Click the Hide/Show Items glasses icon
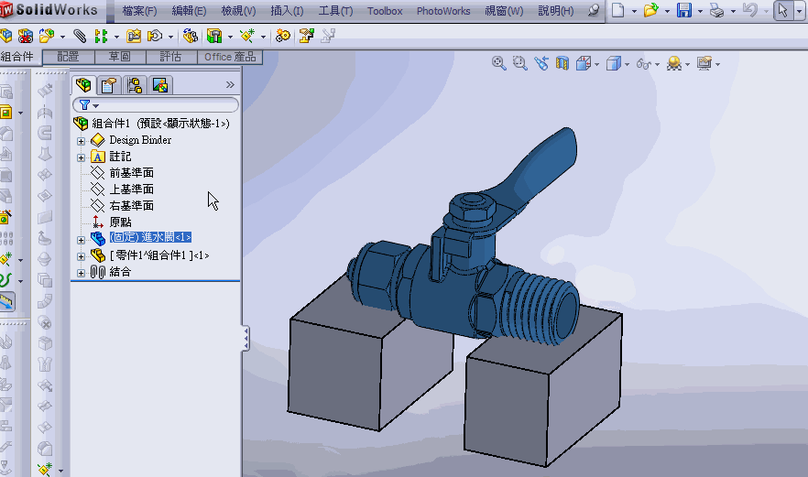 pyautogui.click(x=644, y=63)
